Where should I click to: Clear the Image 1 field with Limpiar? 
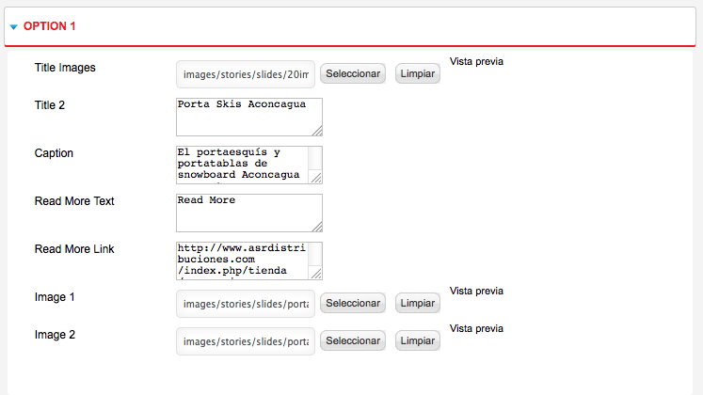point(418,303)
